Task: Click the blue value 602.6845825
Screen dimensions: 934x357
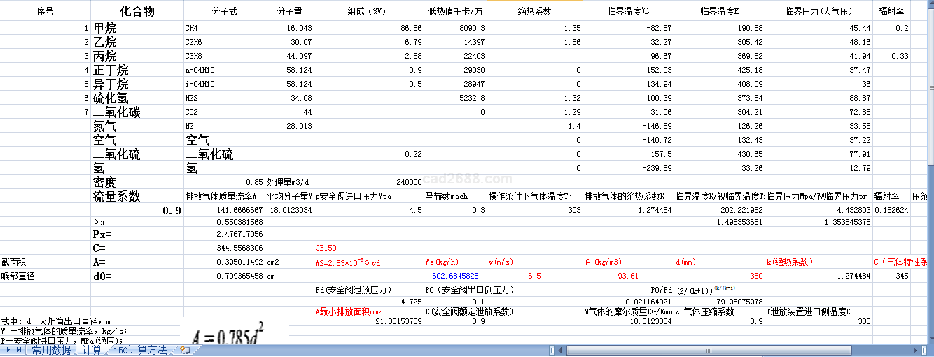Action: click(455, 276)
